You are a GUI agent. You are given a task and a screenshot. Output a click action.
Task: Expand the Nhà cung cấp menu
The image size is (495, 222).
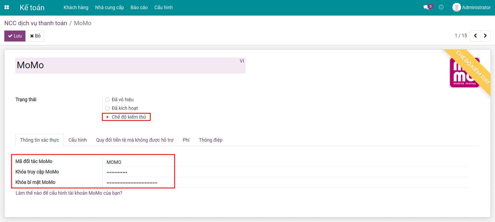tap(109, 7)
